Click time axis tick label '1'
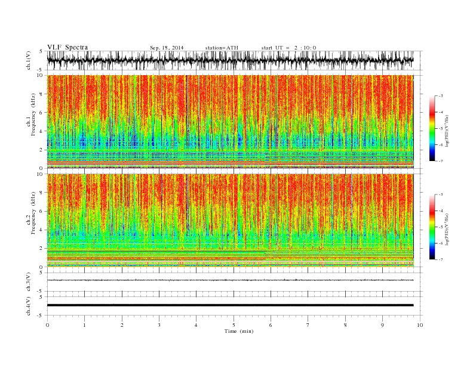 pos(84,325)
